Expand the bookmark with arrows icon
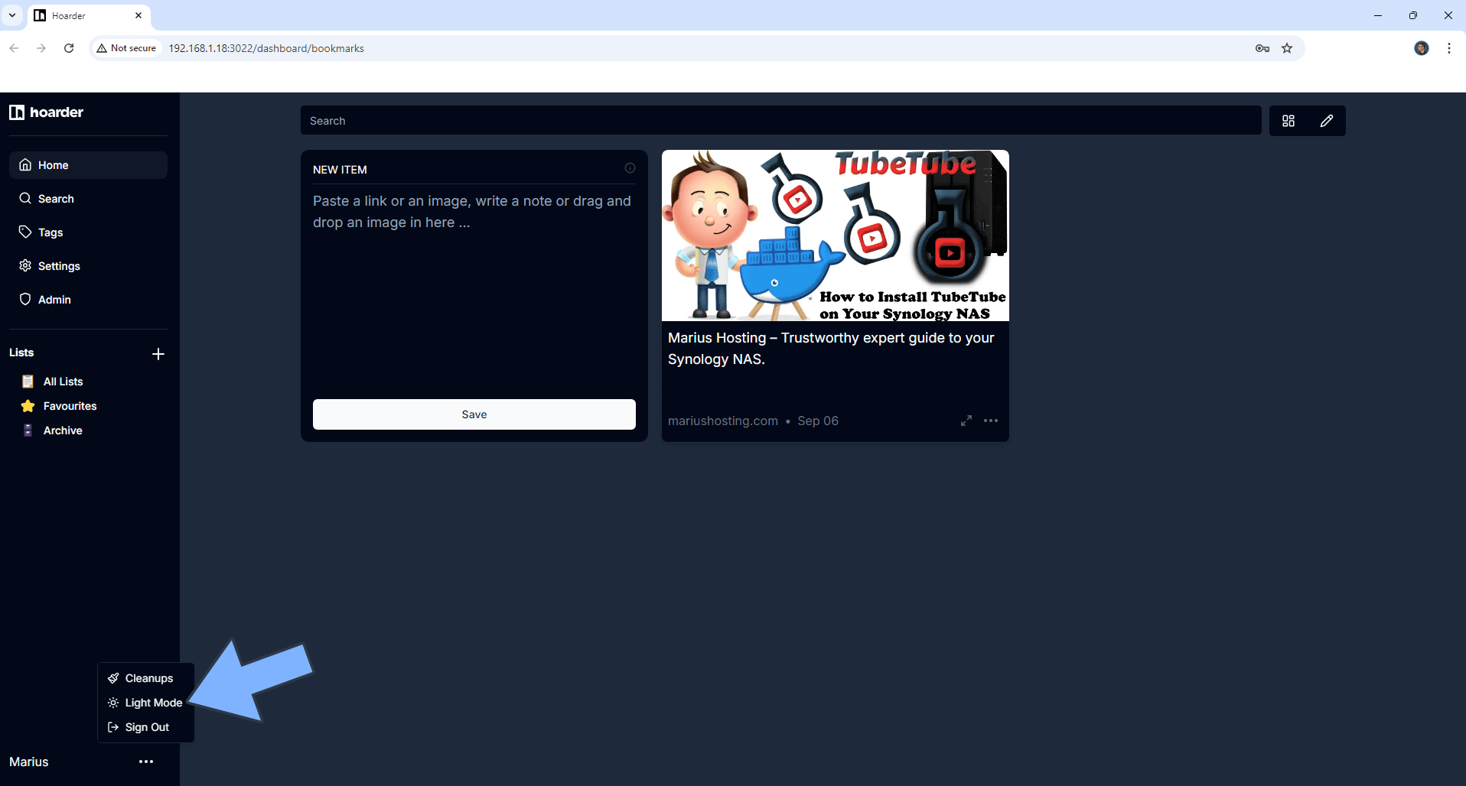The image size is (1466, 786). (x=966, y=421)
